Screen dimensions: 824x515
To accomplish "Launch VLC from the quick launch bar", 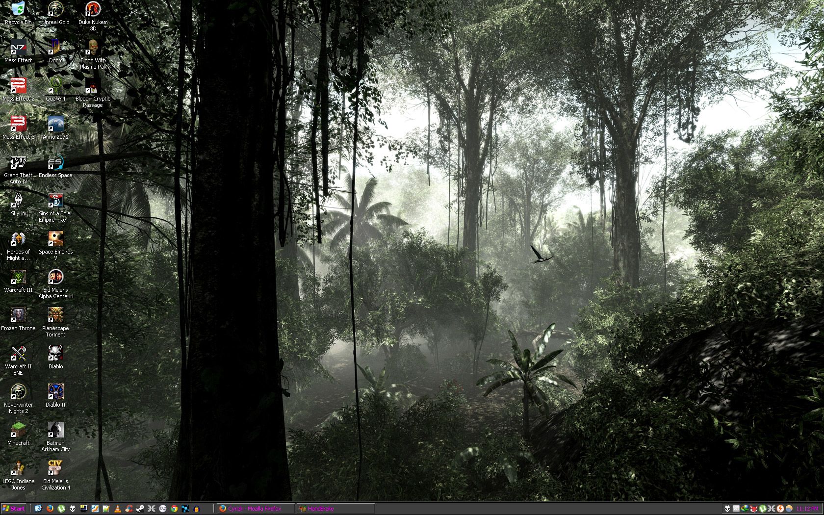I will 117,509.
